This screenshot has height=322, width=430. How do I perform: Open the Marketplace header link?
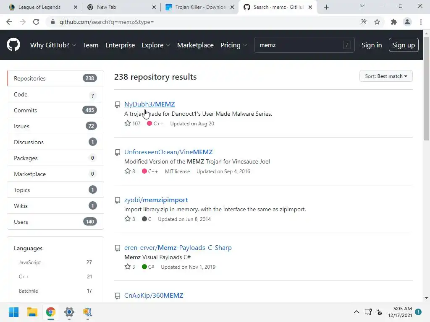[195, 45]
